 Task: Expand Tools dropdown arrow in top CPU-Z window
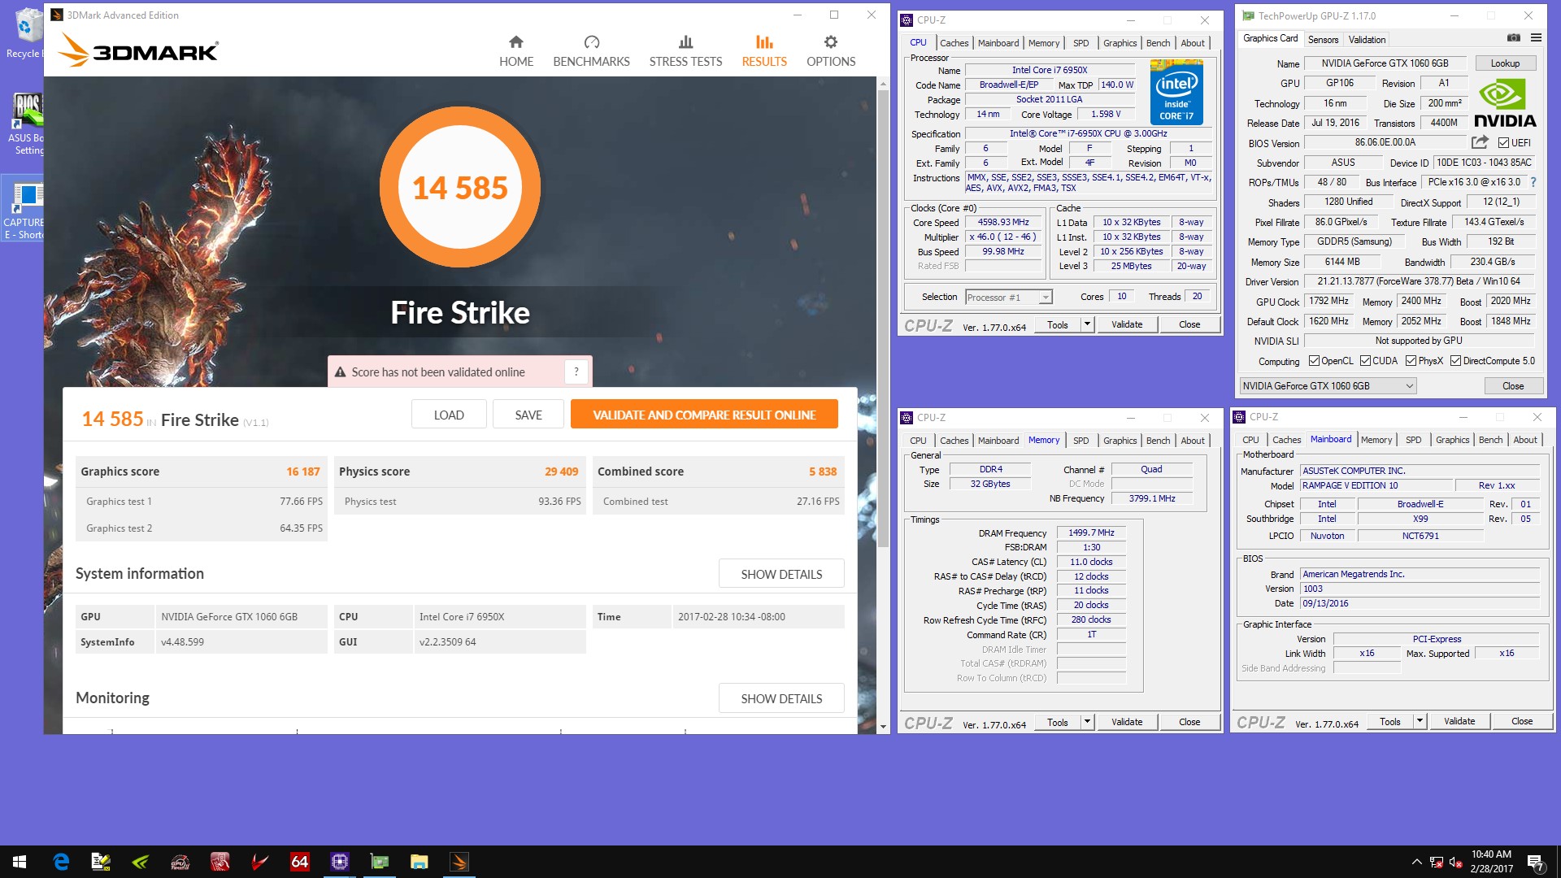tap(1086, 324)
